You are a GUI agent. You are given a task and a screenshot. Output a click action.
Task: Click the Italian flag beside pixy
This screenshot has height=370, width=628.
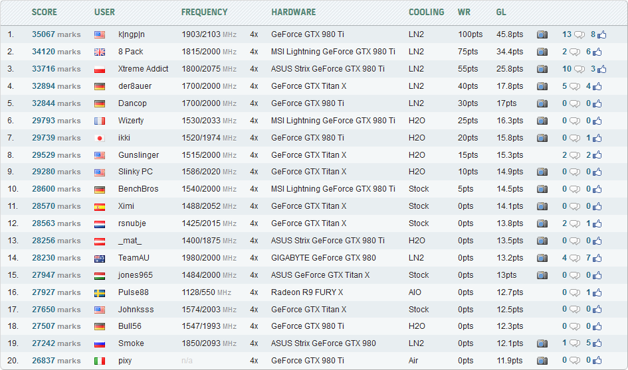click(x=100, y=361)
